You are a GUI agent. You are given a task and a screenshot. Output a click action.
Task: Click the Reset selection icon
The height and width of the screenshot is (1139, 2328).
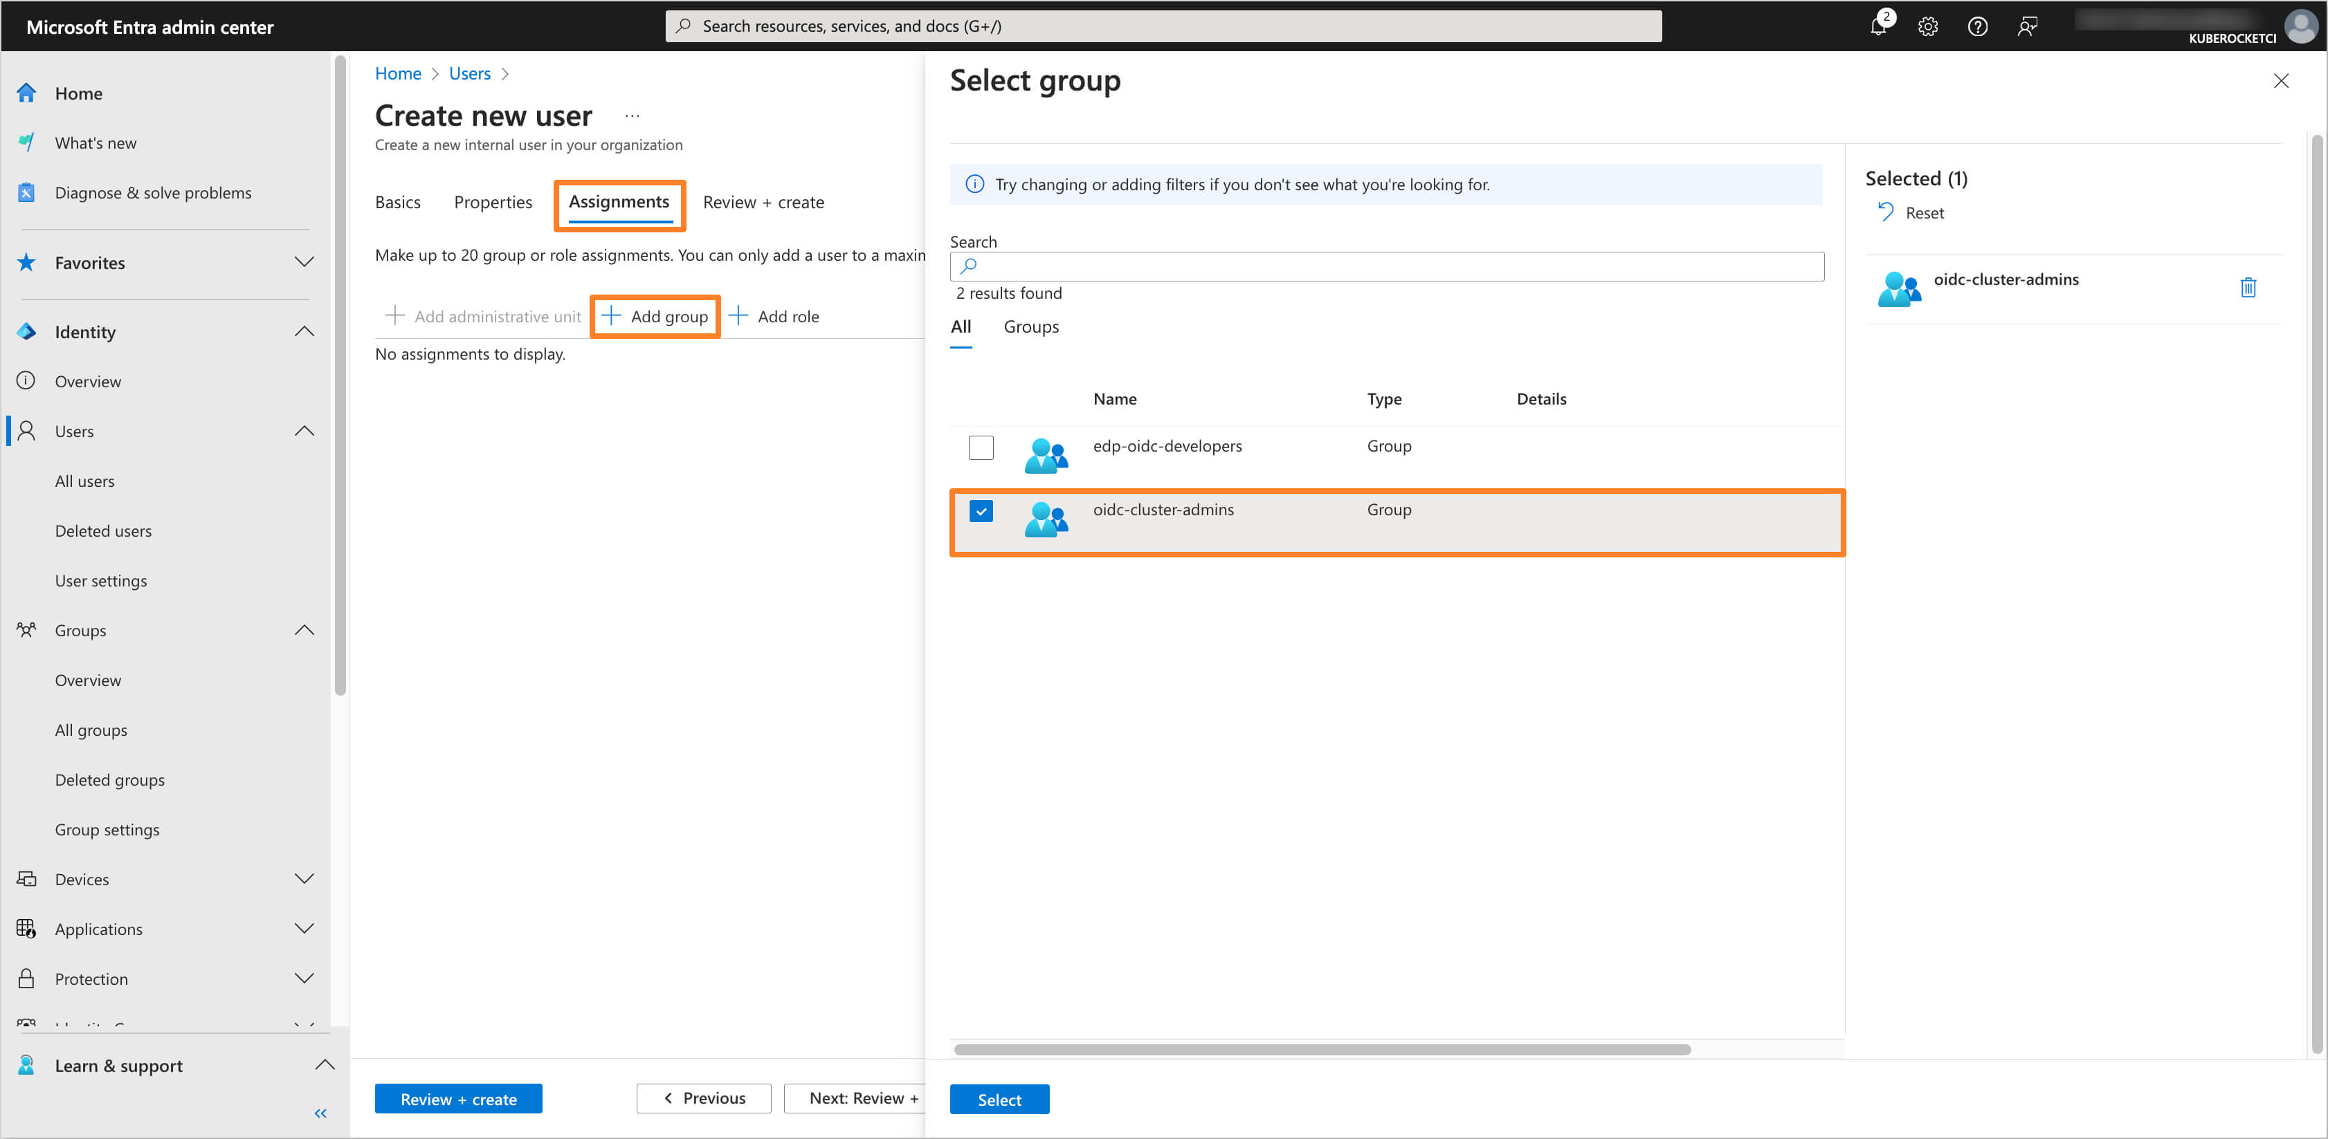pyautogui.click(x=1885, y=212)
